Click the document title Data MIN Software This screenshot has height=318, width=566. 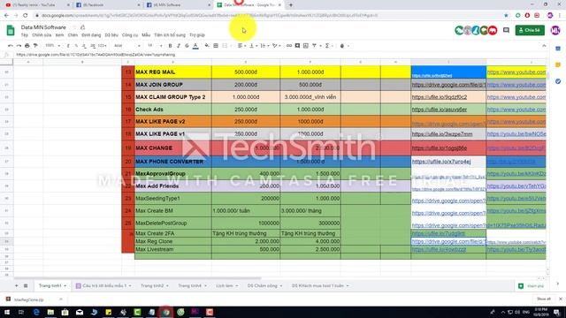pyautogui.click(x=43, y=27)
